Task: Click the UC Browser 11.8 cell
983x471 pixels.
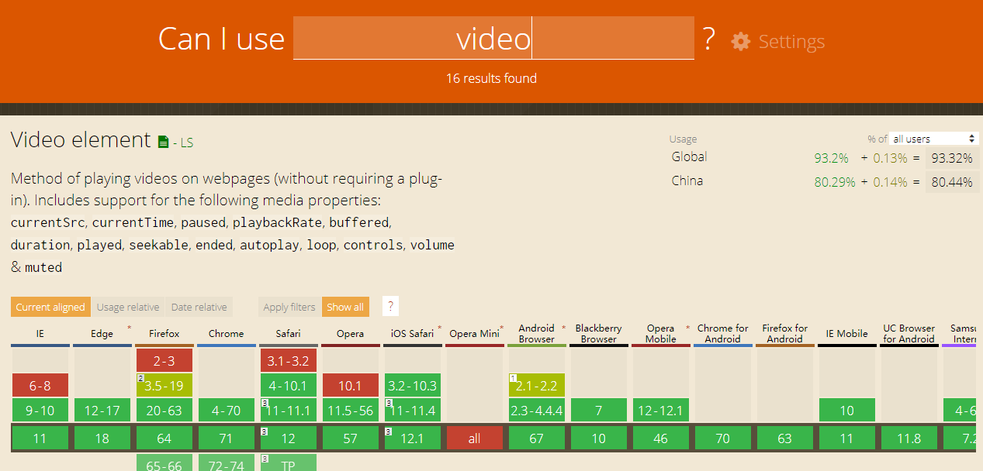Action: coord(909,438)
